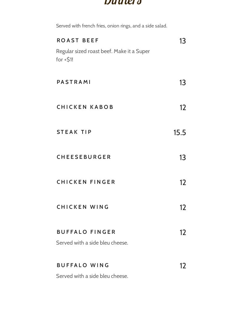The image size is (242, 318).
Task: Click the Buffalo Wing menu title
Action: [x=83, y=266]
